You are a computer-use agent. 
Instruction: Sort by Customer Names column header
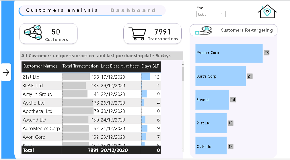pyautogui.click(x=40, y=66)
